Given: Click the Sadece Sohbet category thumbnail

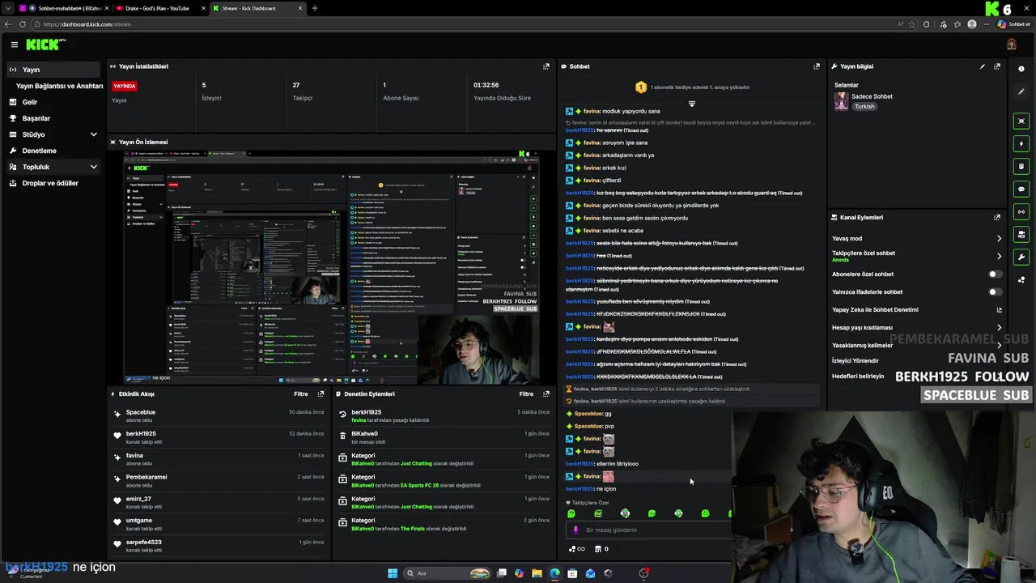Looking at the screenshot, I should coord(842,101).
